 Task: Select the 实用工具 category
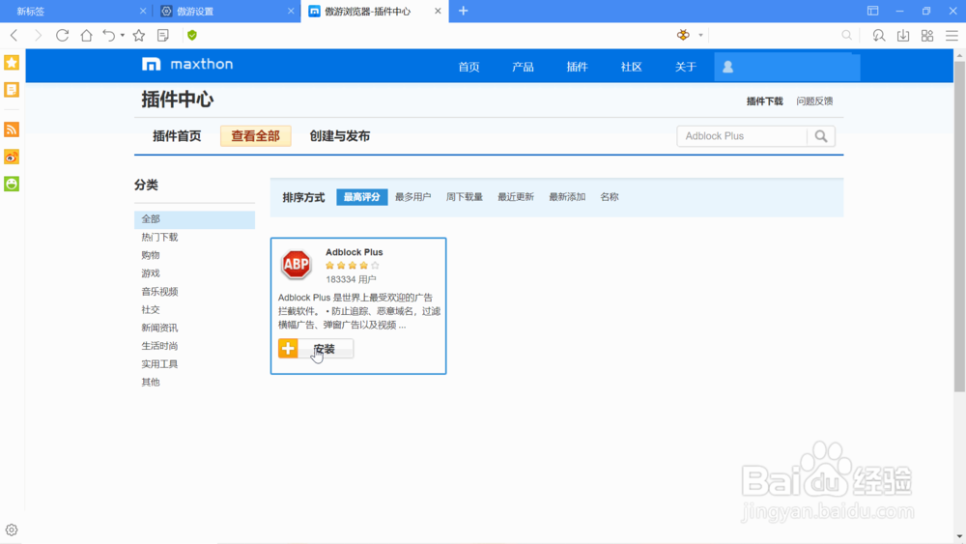pos(159,364)
